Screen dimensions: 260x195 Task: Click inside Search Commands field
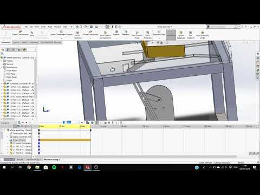click(222, 27)
